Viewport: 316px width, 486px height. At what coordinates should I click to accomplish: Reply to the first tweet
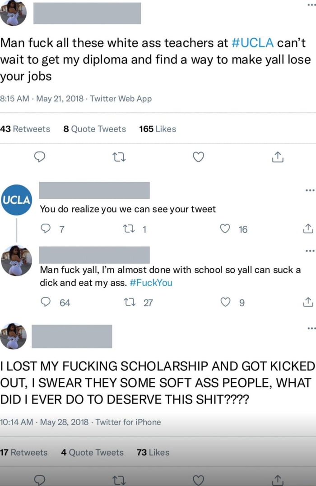40,157
